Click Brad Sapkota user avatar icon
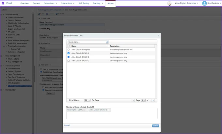The image size is (222, 134). click(204, 3)
